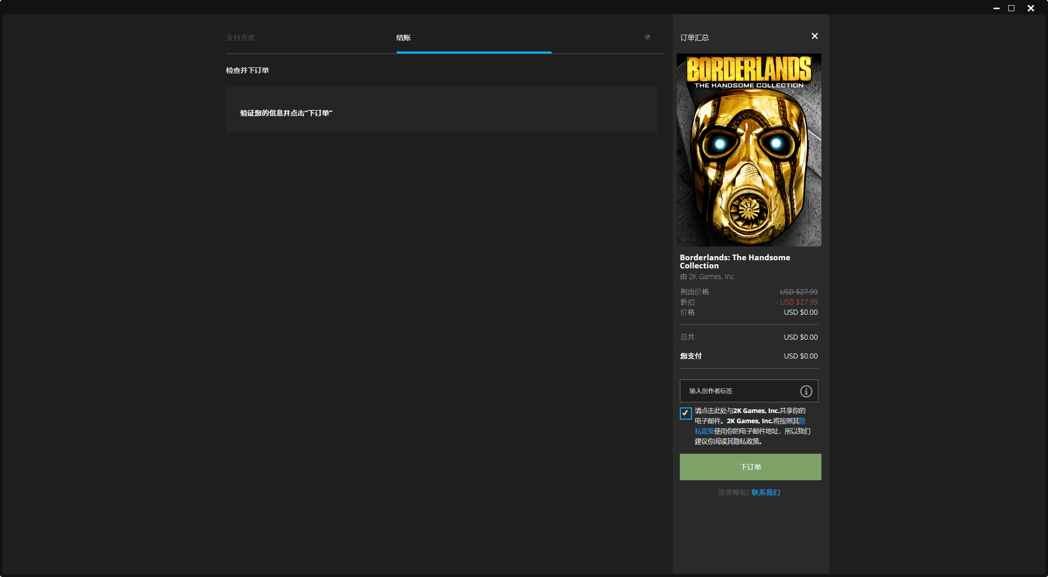Minimize the application window
Screen dimensions: 1048x577
[996, 8]
